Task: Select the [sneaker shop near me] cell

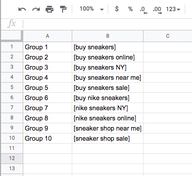Action: click(108, 128)
